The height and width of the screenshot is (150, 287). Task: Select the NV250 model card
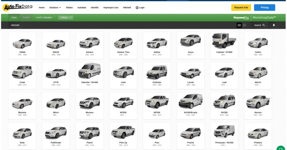224,106
